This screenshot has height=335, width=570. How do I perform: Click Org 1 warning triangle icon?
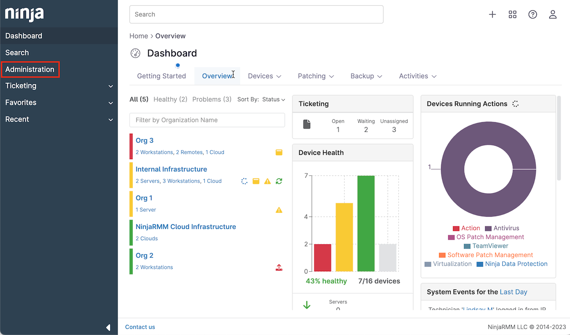pyautogui.click(x=279, y=210)
